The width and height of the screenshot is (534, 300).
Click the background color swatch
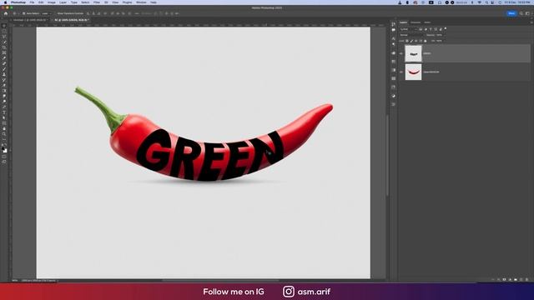coord(5,151)
